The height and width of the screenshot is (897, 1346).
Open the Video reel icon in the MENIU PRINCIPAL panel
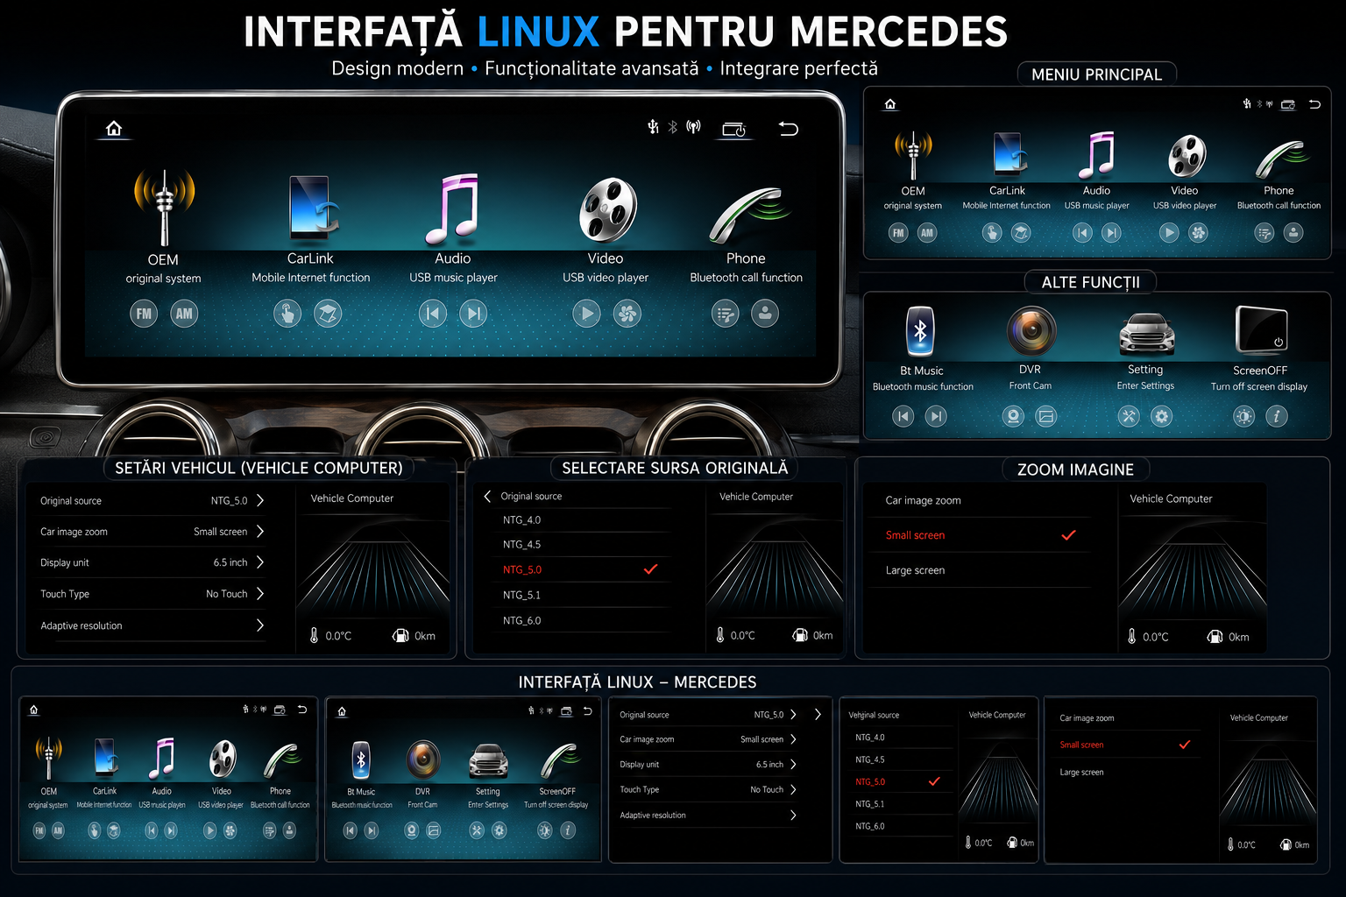pos(1187,156)
